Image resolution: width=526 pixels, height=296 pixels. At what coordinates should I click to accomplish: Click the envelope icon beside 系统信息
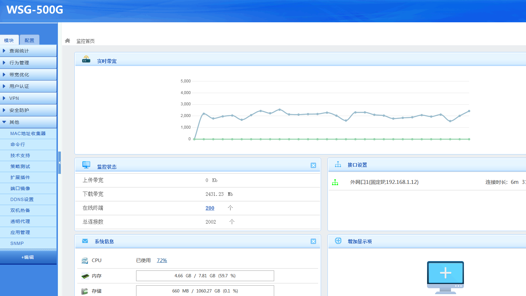(85, 241)
